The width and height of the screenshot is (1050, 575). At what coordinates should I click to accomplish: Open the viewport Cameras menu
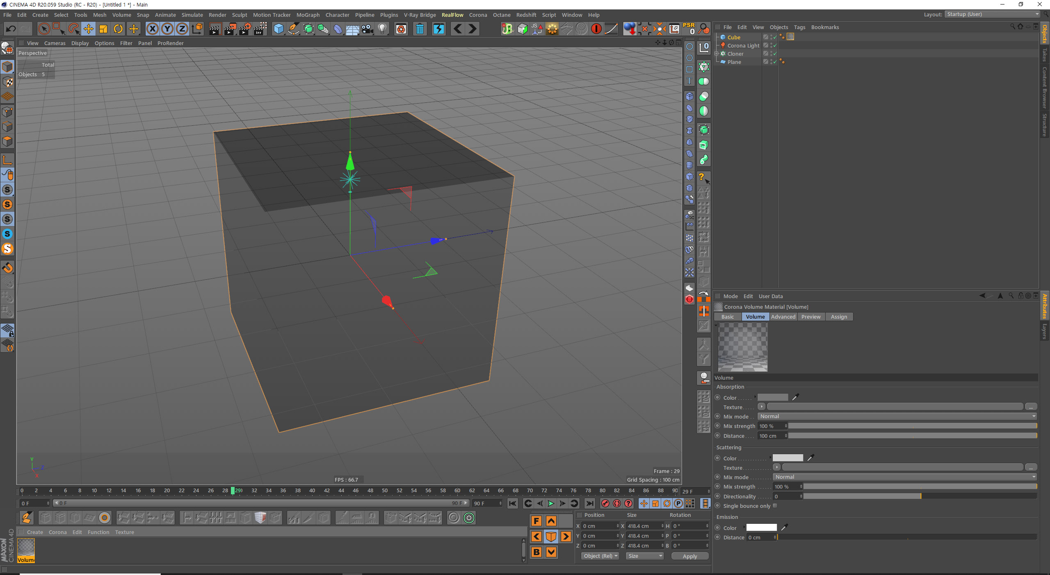pos(55,43)
